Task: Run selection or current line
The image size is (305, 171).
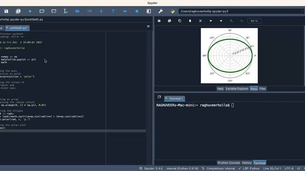Action: 66,11
